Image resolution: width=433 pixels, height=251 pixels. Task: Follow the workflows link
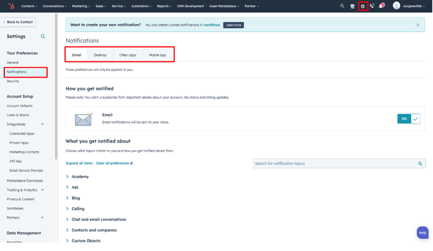212,24
